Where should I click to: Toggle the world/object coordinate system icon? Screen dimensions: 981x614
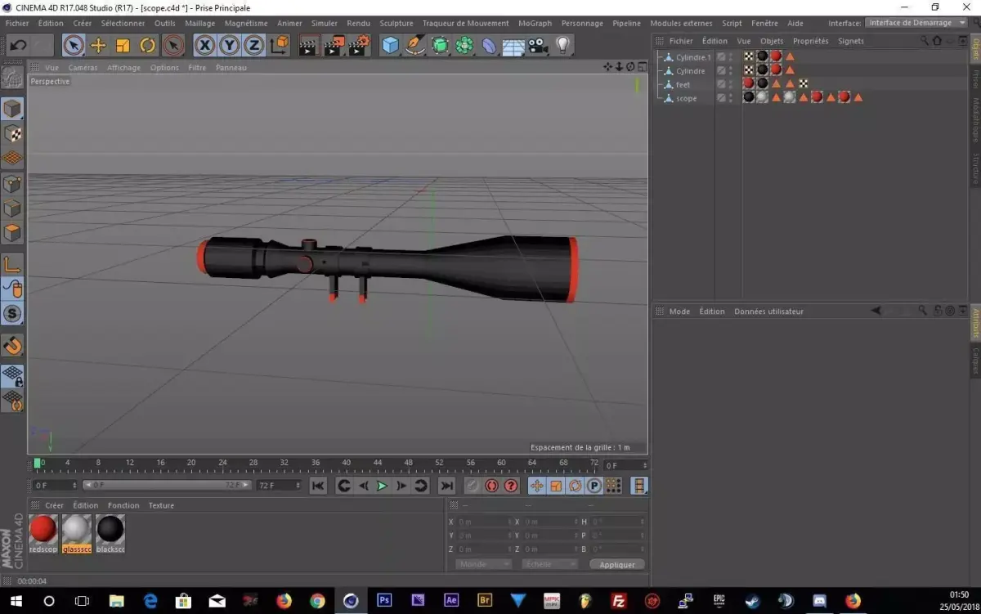click(280, 46)
